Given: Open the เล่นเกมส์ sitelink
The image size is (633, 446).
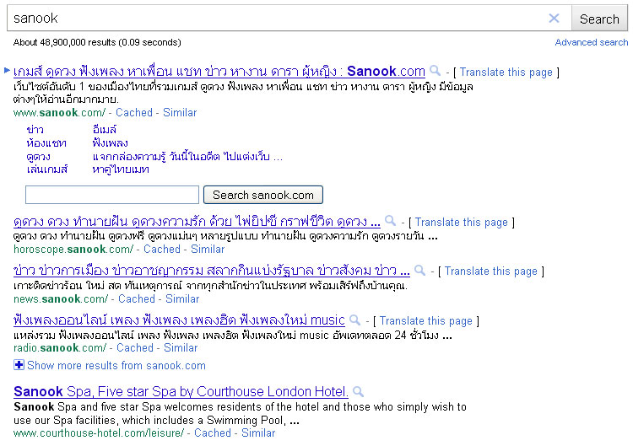Looking at the screenshot, I should tap(46, 169).
